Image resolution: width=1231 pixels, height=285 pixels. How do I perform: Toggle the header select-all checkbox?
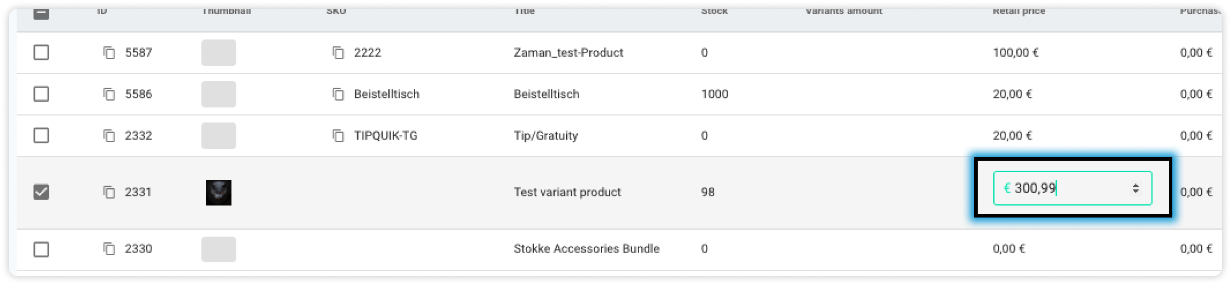tap(41, 13)
